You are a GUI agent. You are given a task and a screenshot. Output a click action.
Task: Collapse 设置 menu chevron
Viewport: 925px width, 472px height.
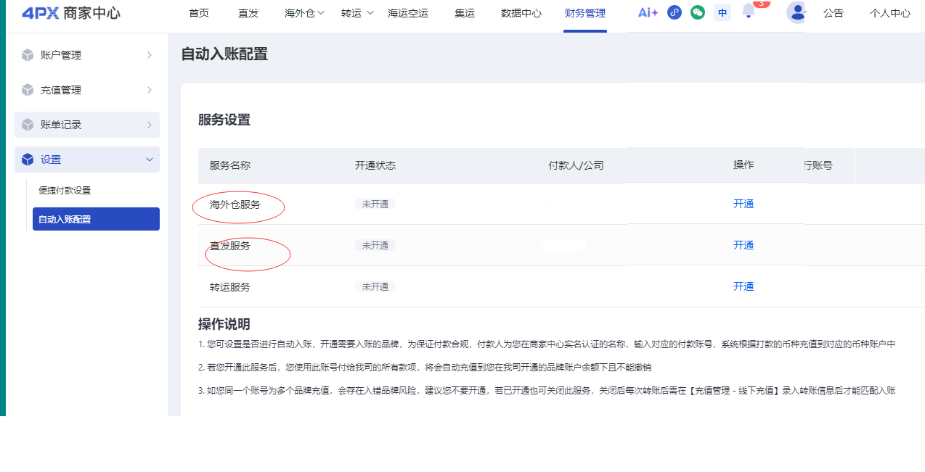150,160
